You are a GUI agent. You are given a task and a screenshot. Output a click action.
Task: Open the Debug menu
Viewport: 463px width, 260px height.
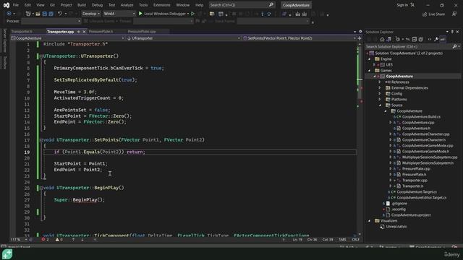click(97, 5)
